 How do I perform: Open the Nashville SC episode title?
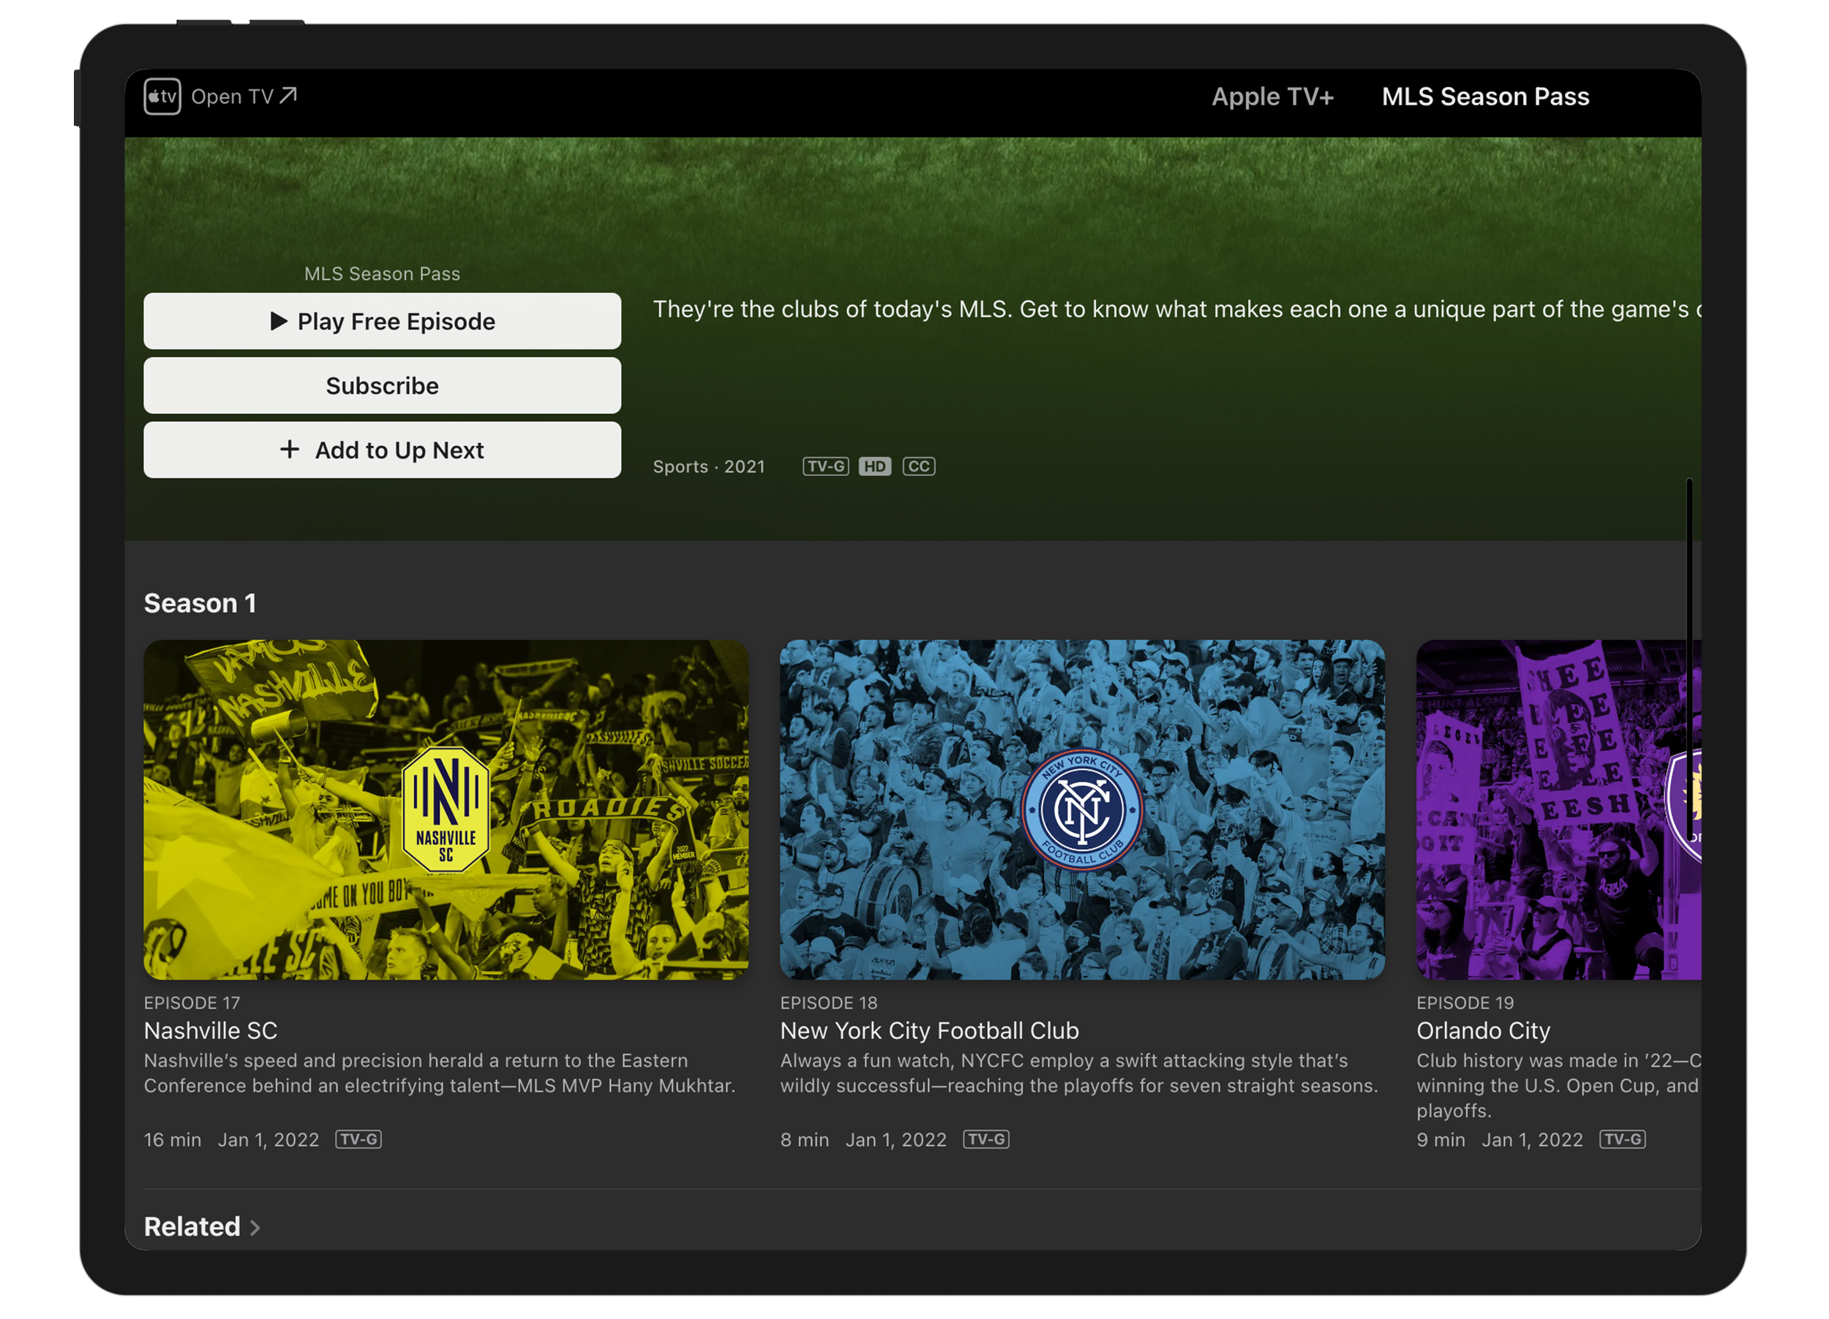(211, 1030)
